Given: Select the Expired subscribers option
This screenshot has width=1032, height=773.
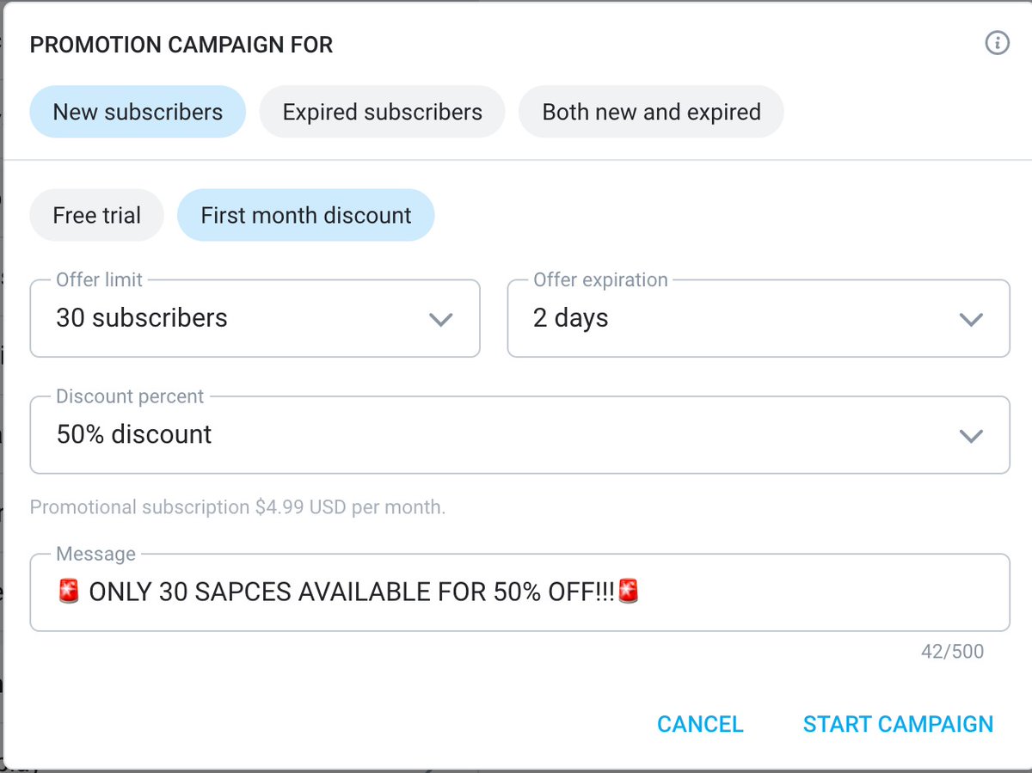Looking at the screenshot, I should (382, 112).
